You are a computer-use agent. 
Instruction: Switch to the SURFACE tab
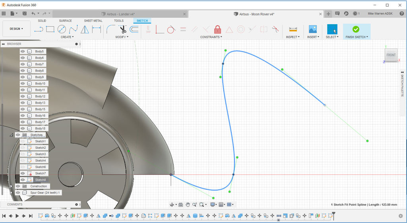[66, 21]
